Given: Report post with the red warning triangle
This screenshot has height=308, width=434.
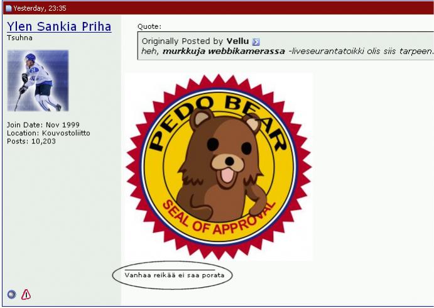Looking at the screenshot, I should click(26, 294).
